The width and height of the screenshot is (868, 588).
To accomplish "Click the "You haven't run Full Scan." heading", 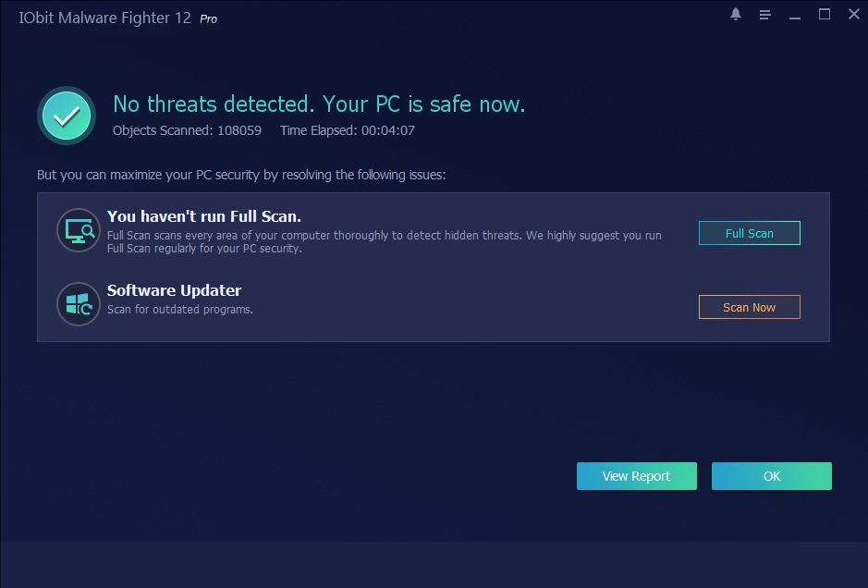I will (204, 216).
